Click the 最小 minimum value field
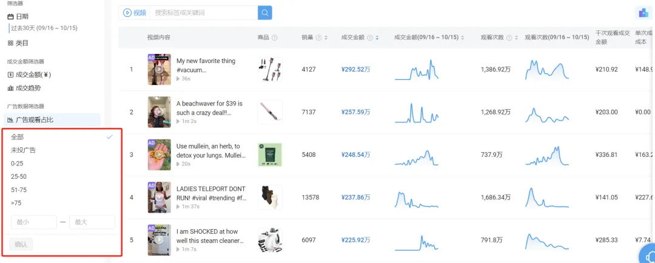Screen dimensions: 655x263 (33, 222)
